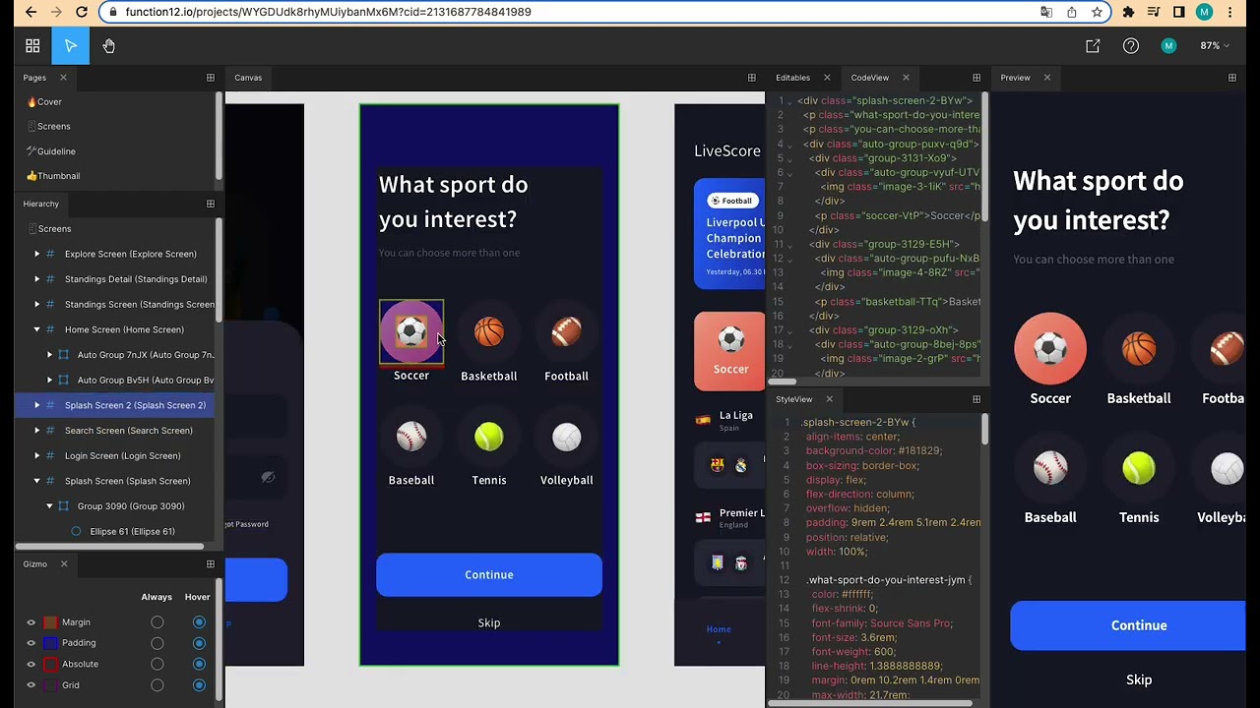Viewport: 1260px width, 708px height.
Task: Open browser side panel icon
Action: (1179, 12)
